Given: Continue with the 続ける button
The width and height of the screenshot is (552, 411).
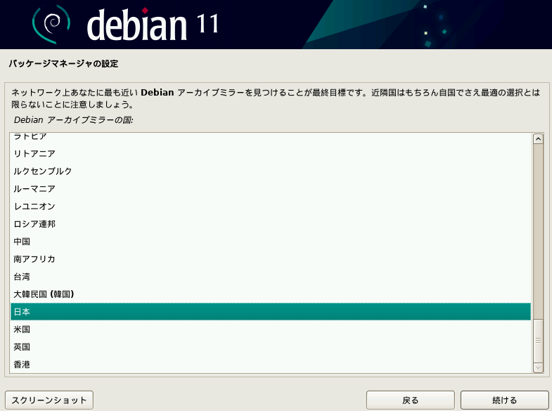Looking at the screenshot, I should coord(504,400).
